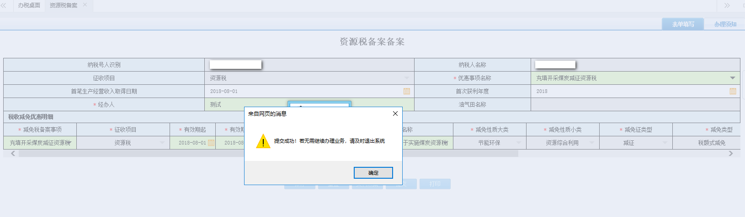Switch to the 办税桌面 tab
The width and height of the screenshot is (745, 217).
tap(29, 5)
